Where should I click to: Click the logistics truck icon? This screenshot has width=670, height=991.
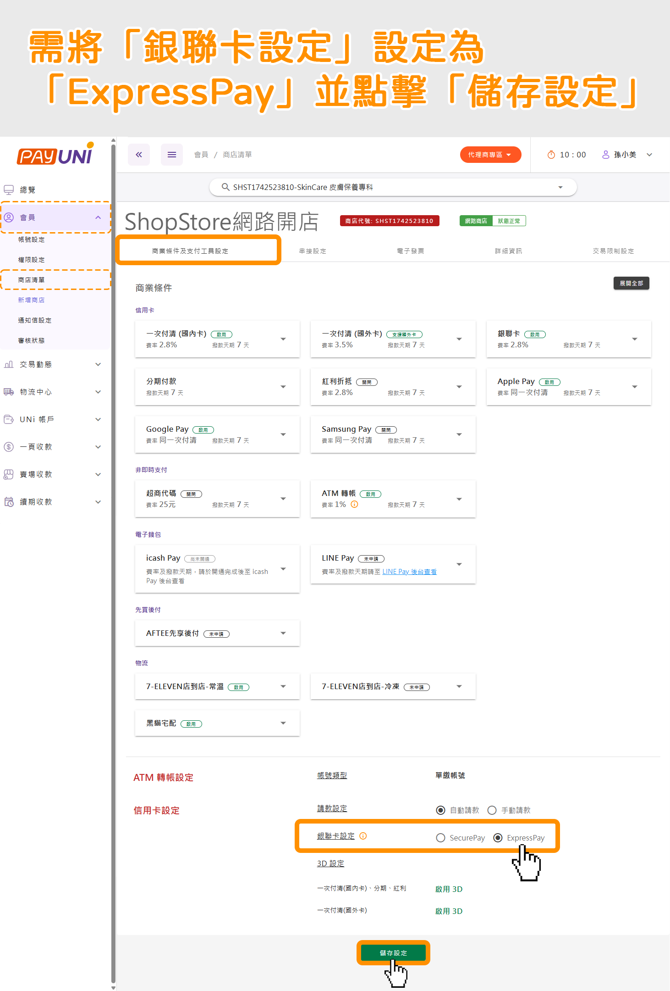pos(9,392)
